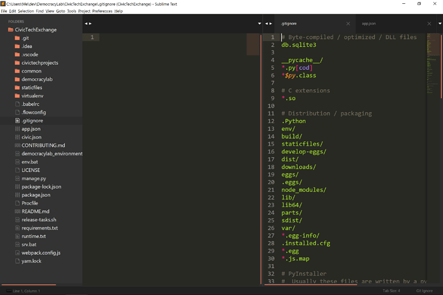Click the sidebar horizontal scrollbar
The height and width of the screenshot is (295, 443).
(x=28, y=285)
